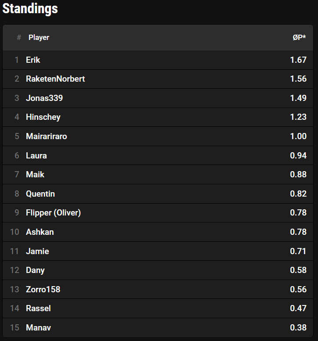Image resolution: width=318 pixels, height=341 pixels.
Task: Sort by the ØP* column header
Action: tap(299, 38)
